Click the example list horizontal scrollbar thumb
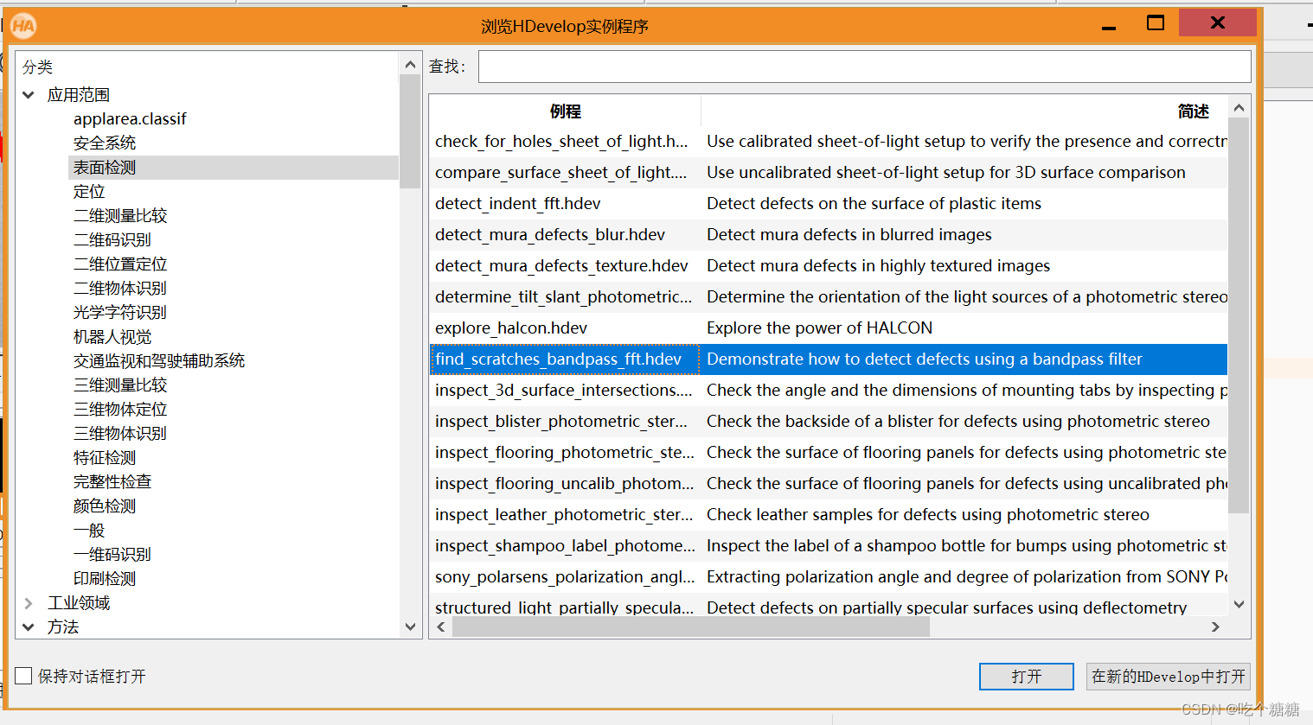Viewport: 1313px width, 725px height. coord(691,627)
